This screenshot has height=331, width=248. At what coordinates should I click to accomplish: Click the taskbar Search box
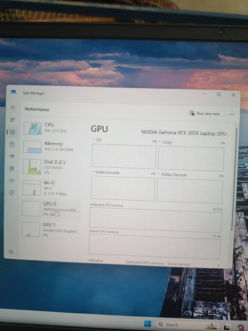pos(188,325)
